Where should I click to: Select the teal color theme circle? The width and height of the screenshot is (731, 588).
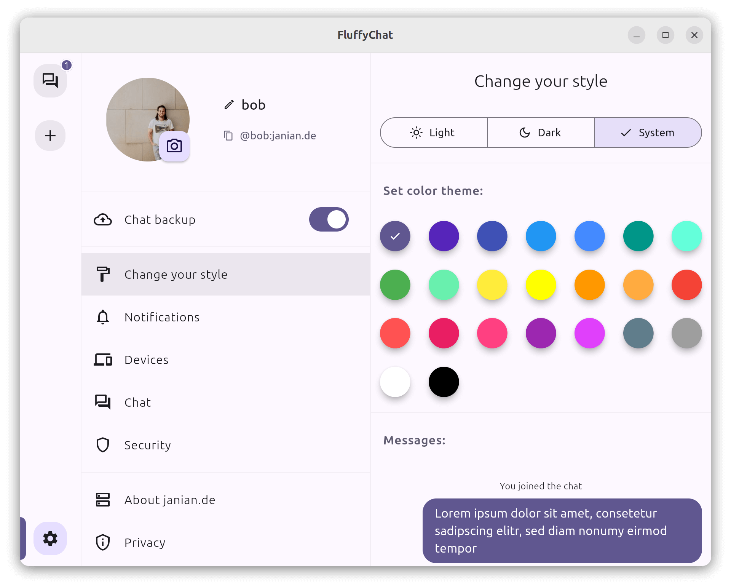[638, 236]
